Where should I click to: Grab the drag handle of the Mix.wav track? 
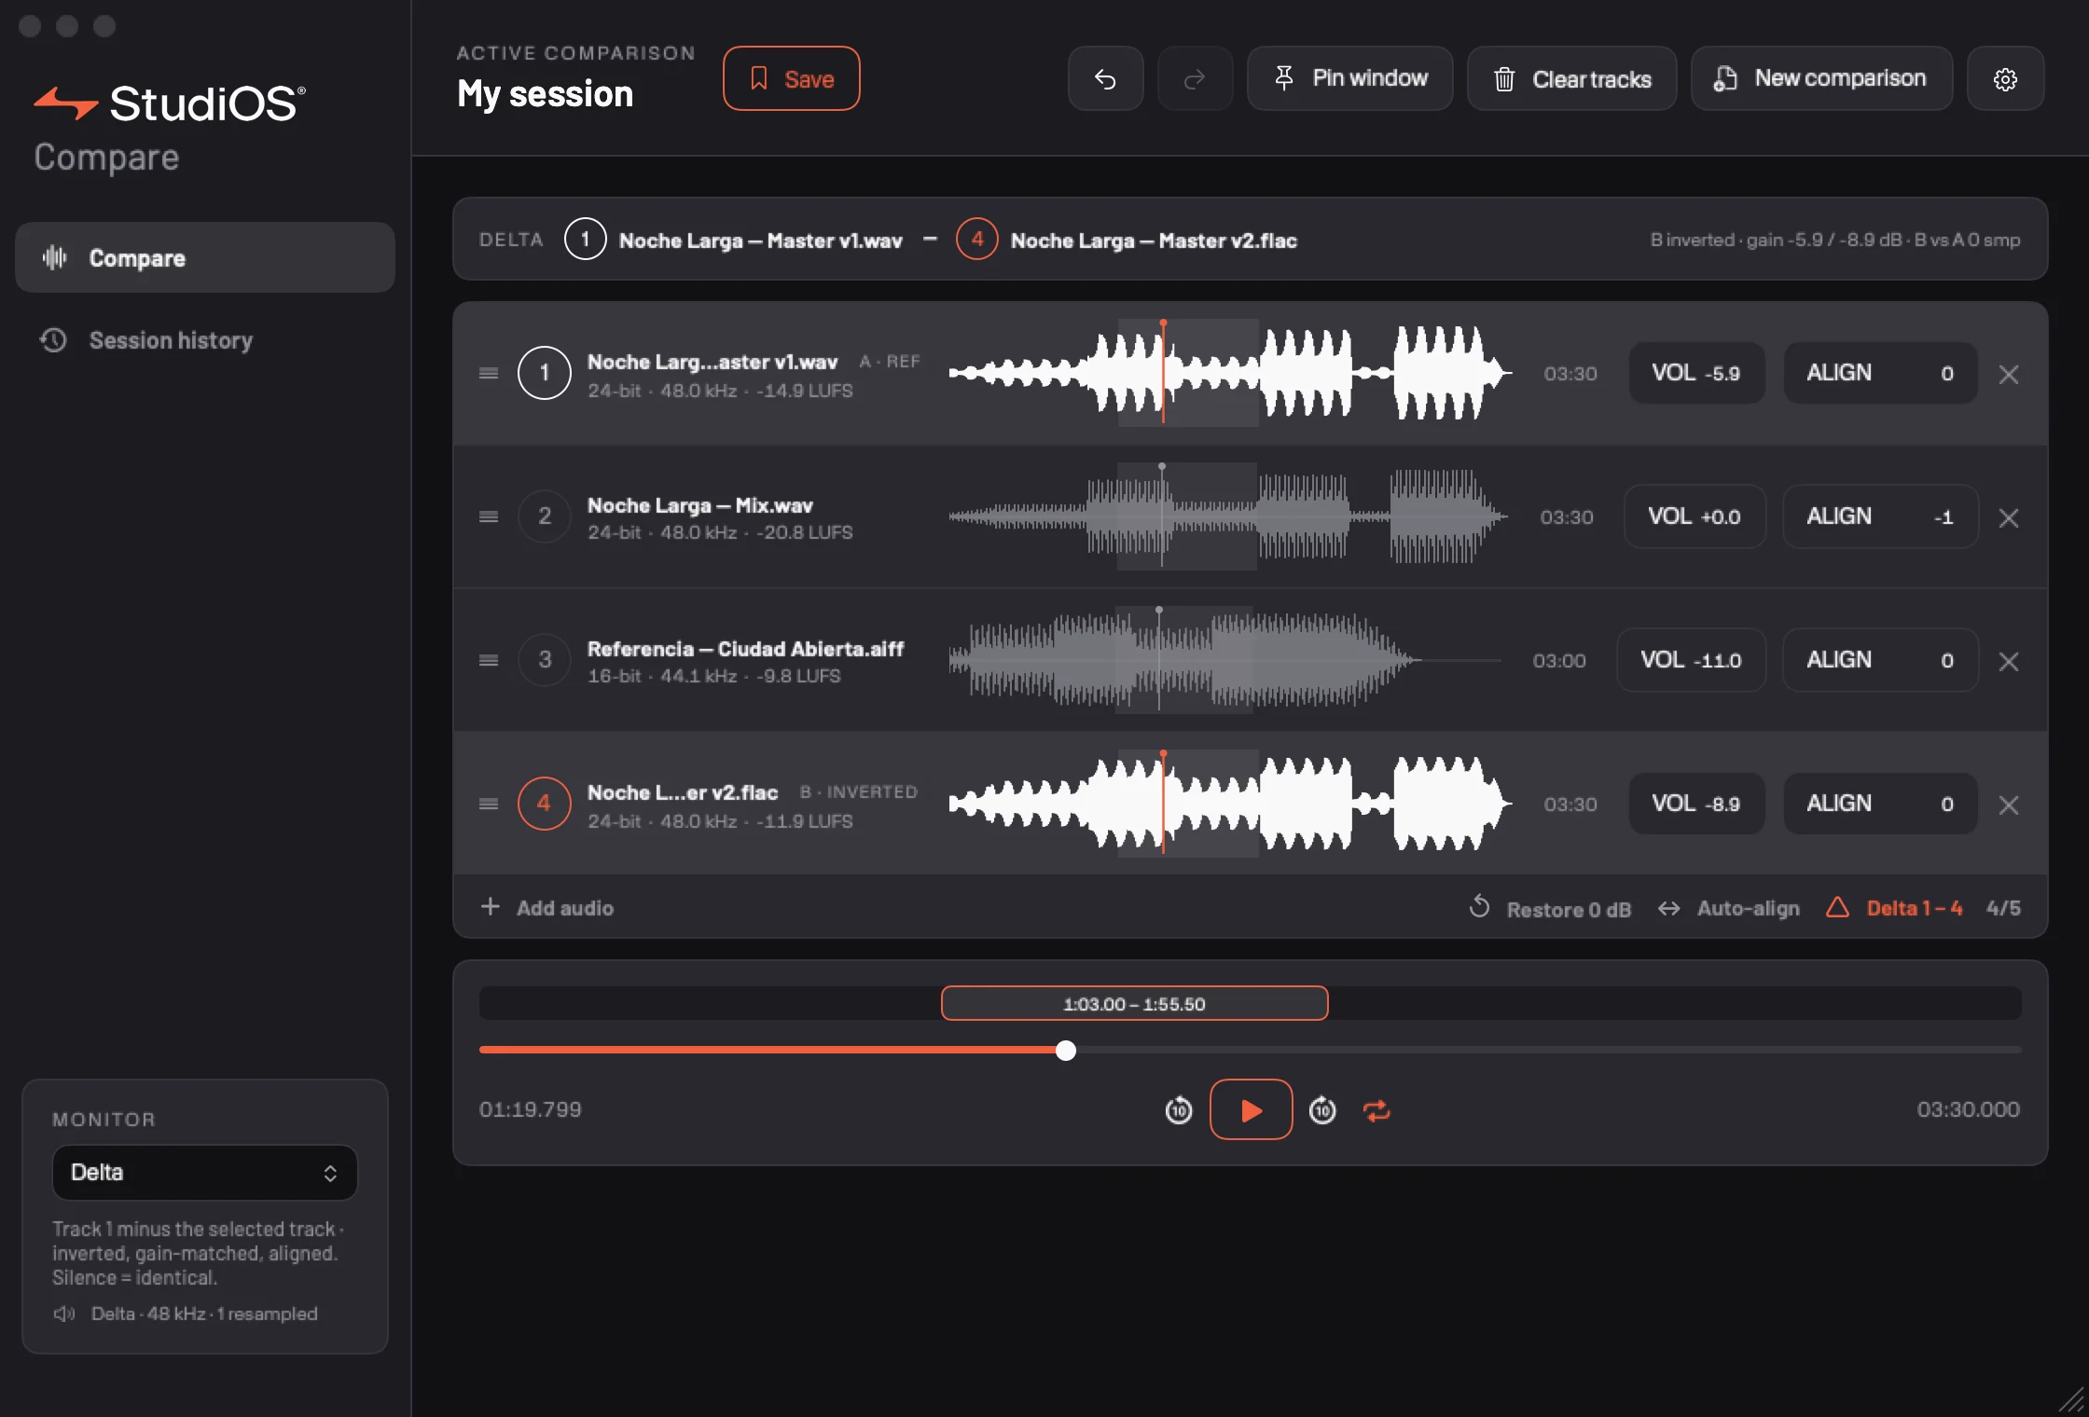(489, 516)
